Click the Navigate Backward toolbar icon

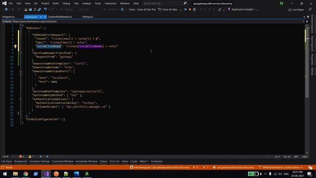click(x=6, y=9)
